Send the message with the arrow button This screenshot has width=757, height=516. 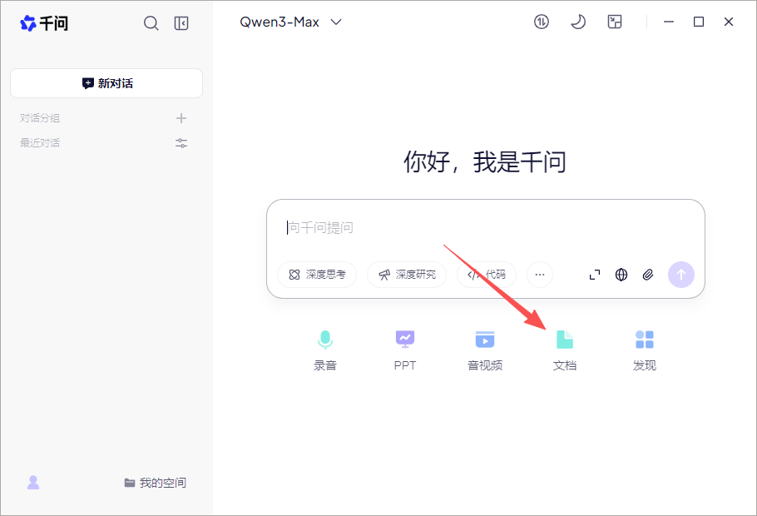pyautogui.click(x=681, y=275)
